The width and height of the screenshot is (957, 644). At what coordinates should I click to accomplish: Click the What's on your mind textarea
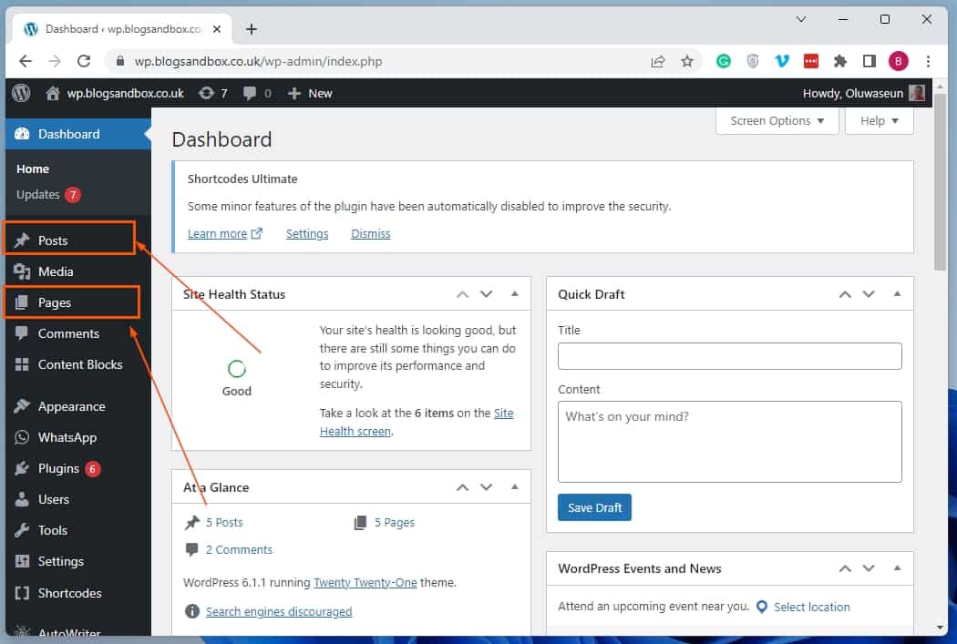[x=729, y=442]
